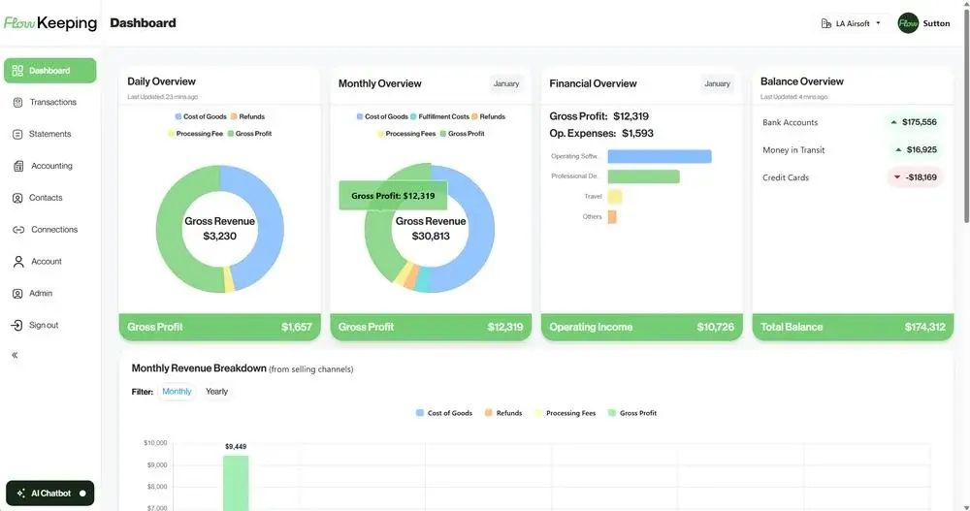Switch filter to Yearly

216,392
